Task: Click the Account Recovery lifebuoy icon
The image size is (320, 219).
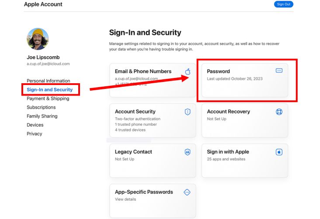Action: [279, 112]
